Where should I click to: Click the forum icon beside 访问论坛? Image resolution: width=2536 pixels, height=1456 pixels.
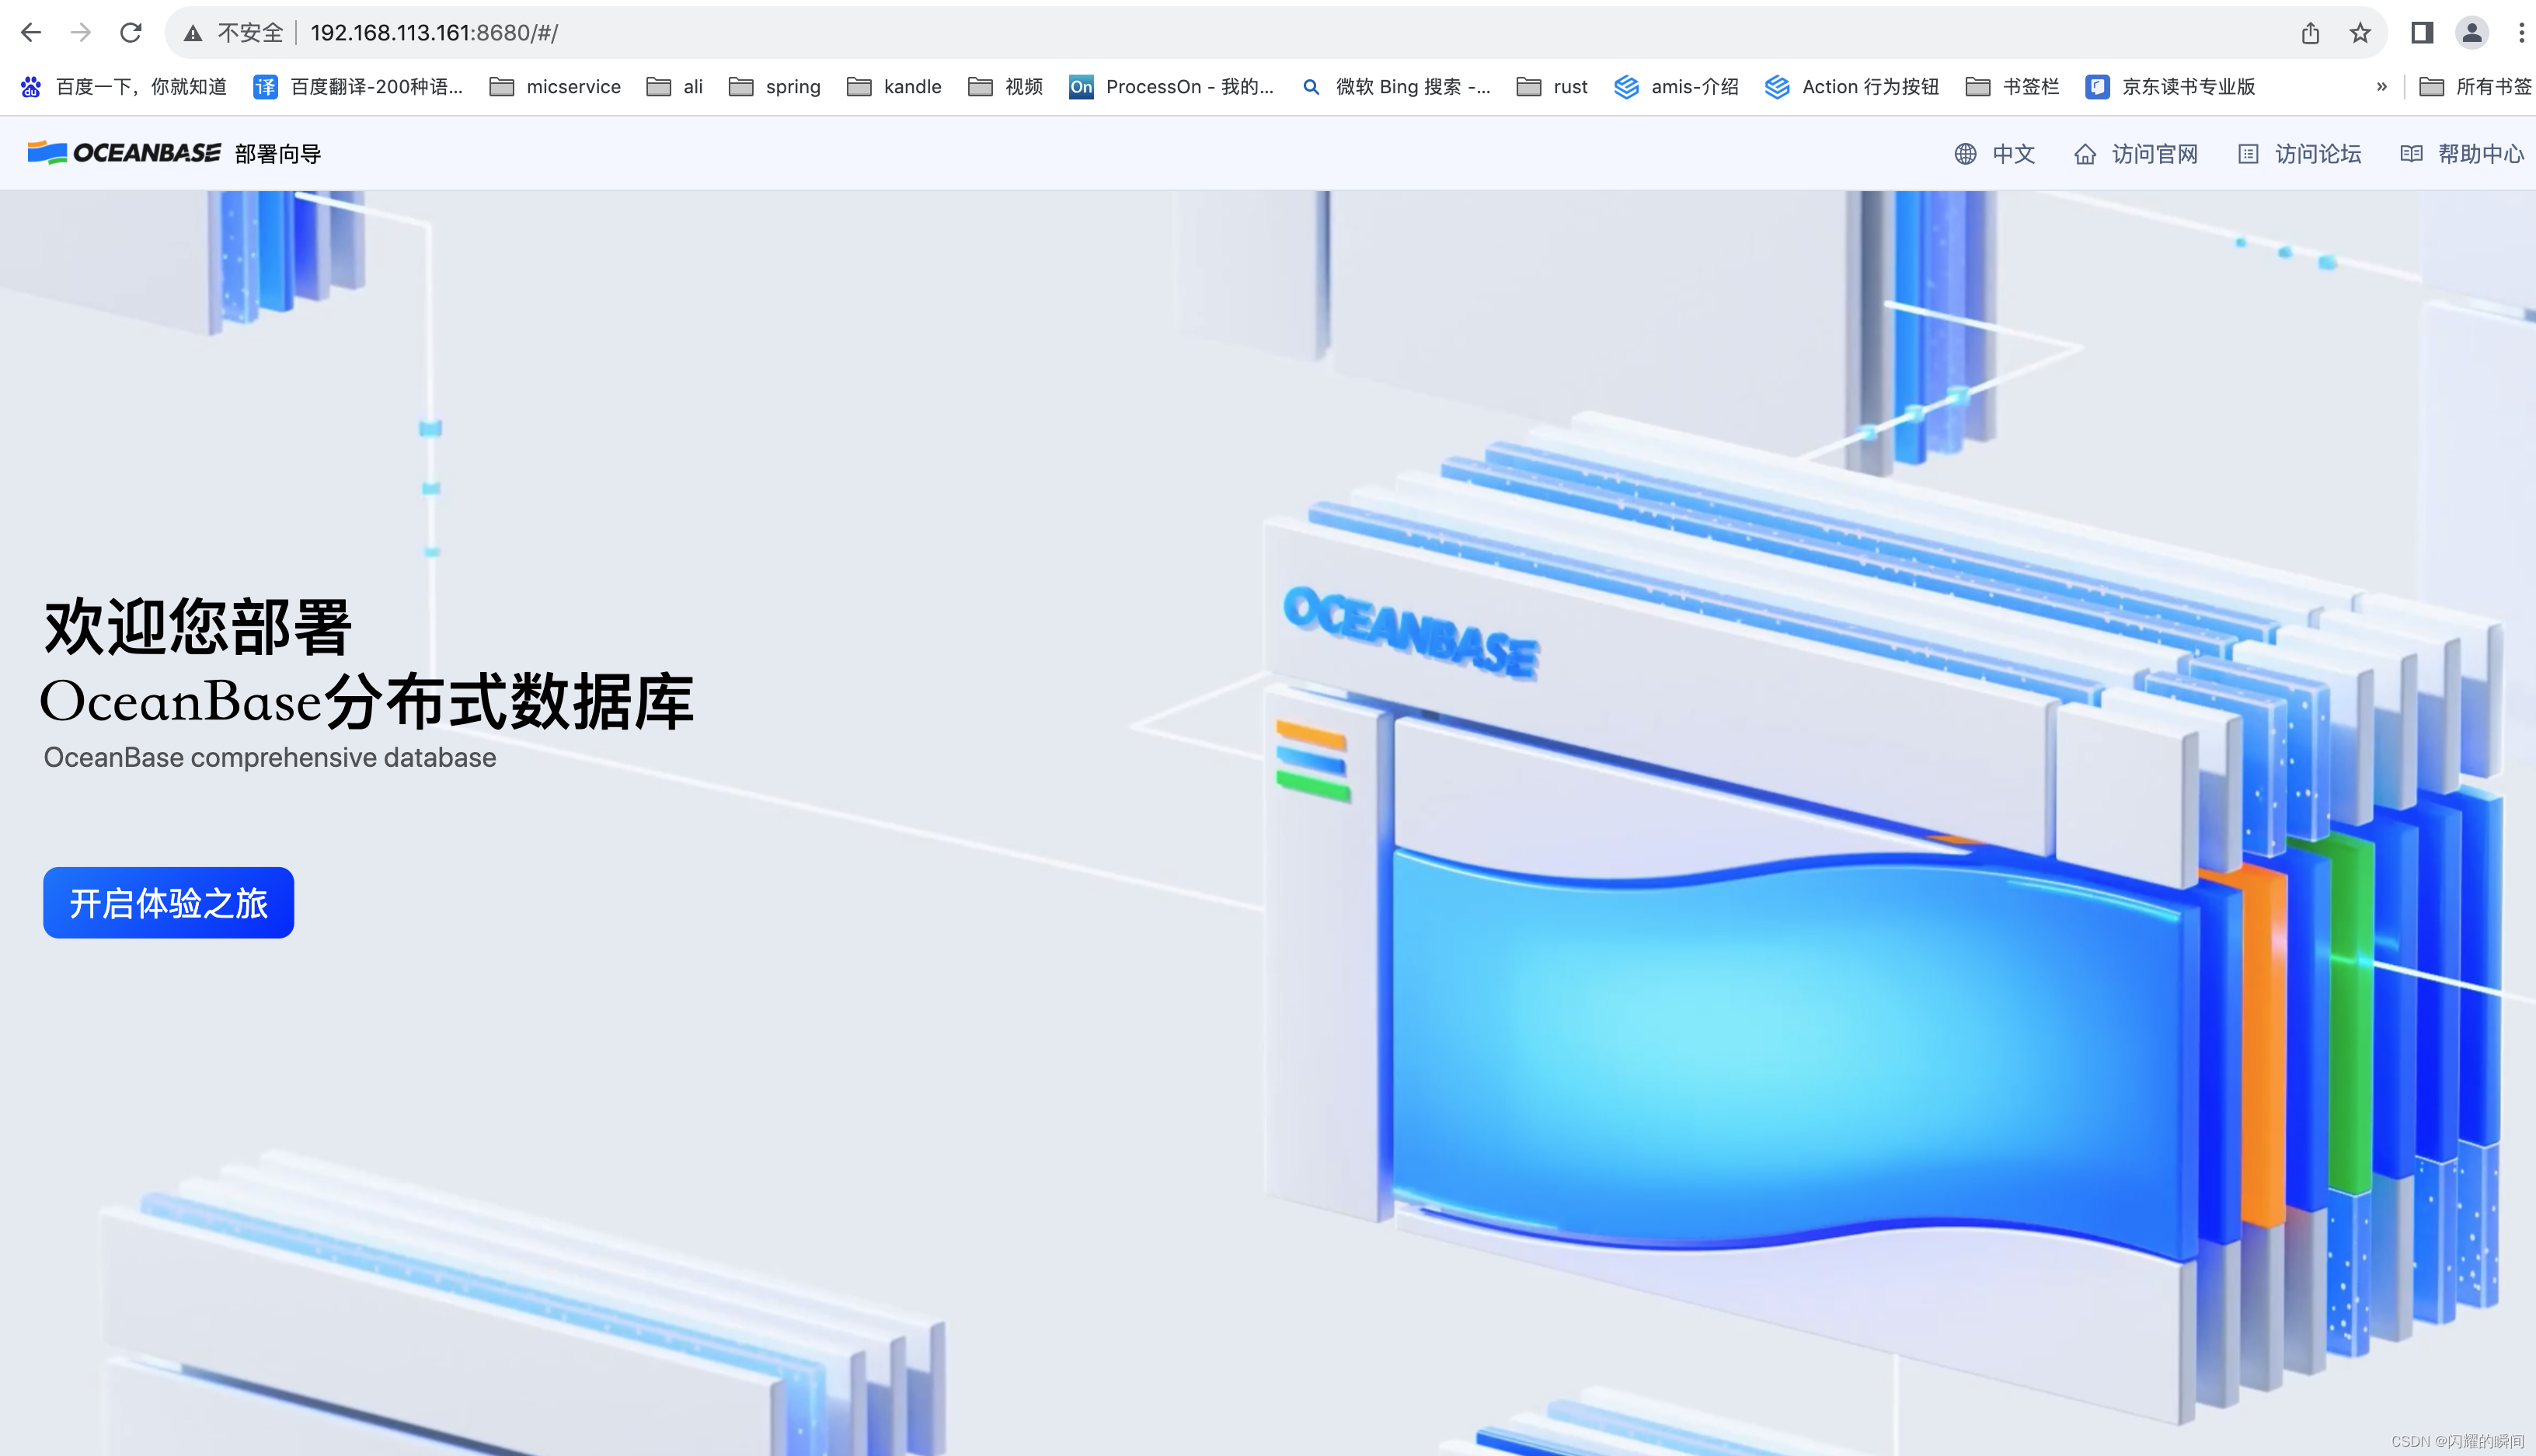[2248, 154]
